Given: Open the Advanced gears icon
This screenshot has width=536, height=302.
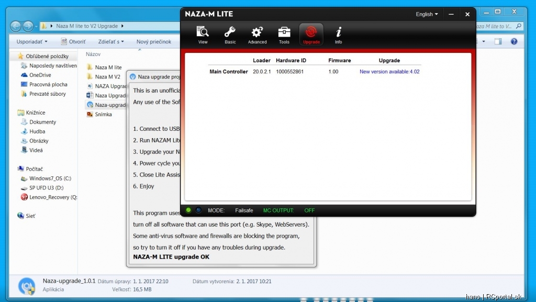Looking at the screenshot, I should pyautogui.click(x=257, y=35).
